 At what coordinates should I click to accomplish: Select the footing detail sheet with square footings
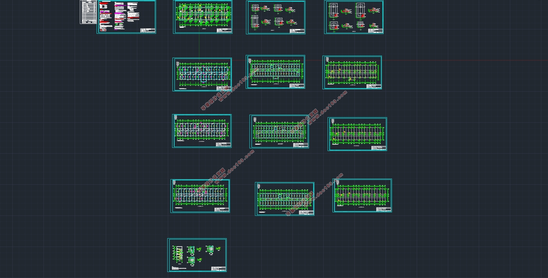276,18
